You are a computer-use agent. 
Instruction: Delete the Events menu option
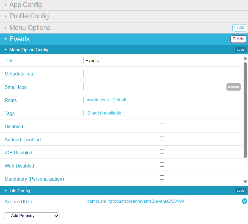tap(238, 39)
